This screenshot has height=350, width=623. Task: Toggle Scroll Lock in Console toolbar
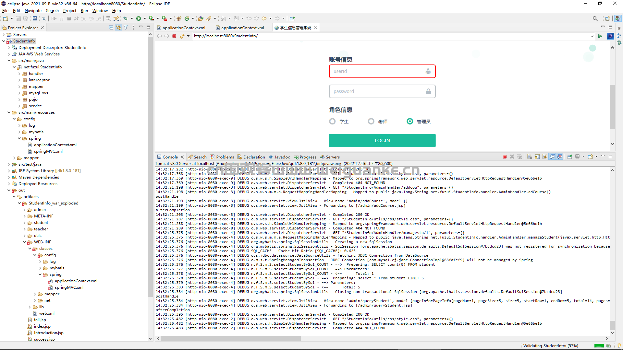pyautogui.click(x=537, y=157)
